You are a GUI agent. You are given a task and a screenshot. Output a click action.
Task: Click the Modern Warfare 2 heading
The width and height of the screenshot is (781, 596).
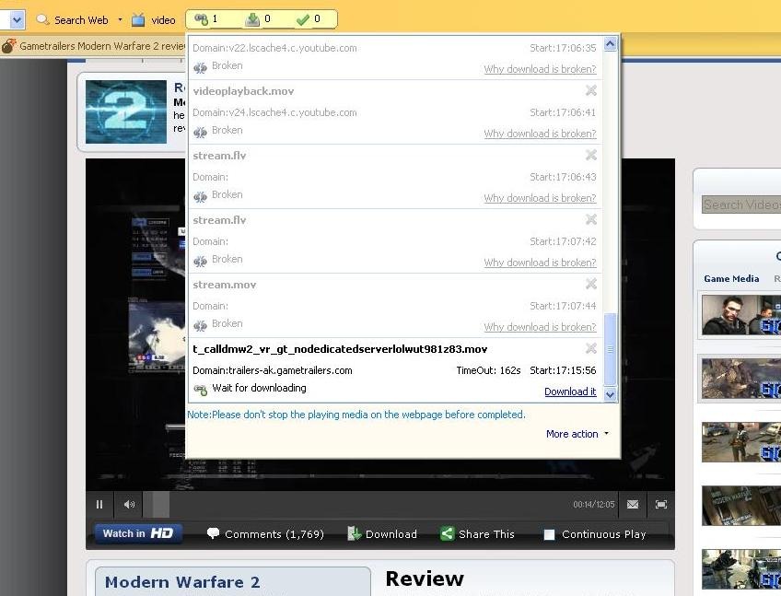[182, 582]
